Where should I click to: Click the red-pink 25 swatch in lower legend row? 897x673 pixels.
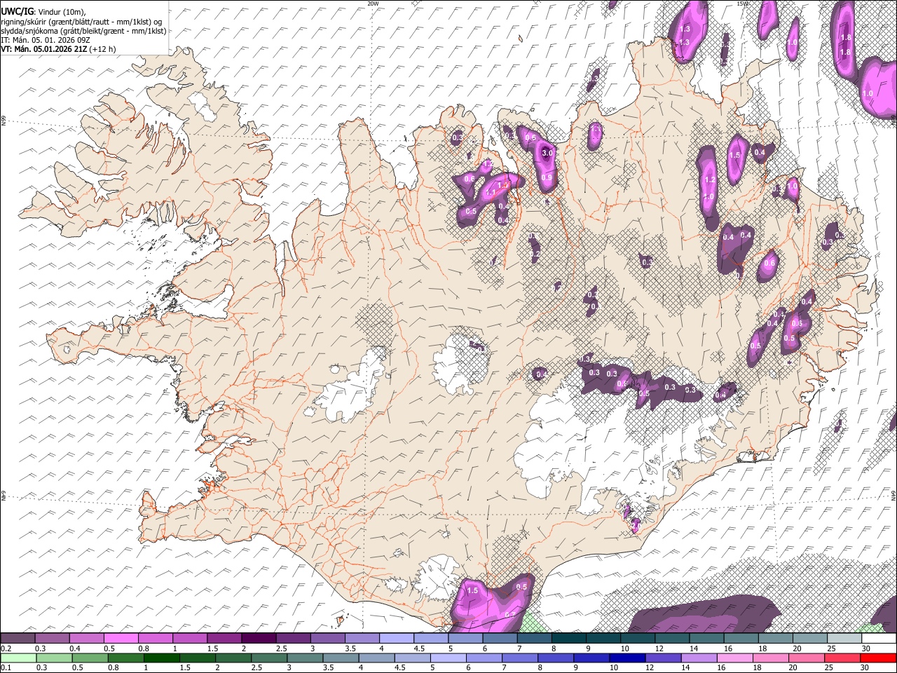click(x=842, y=658)
